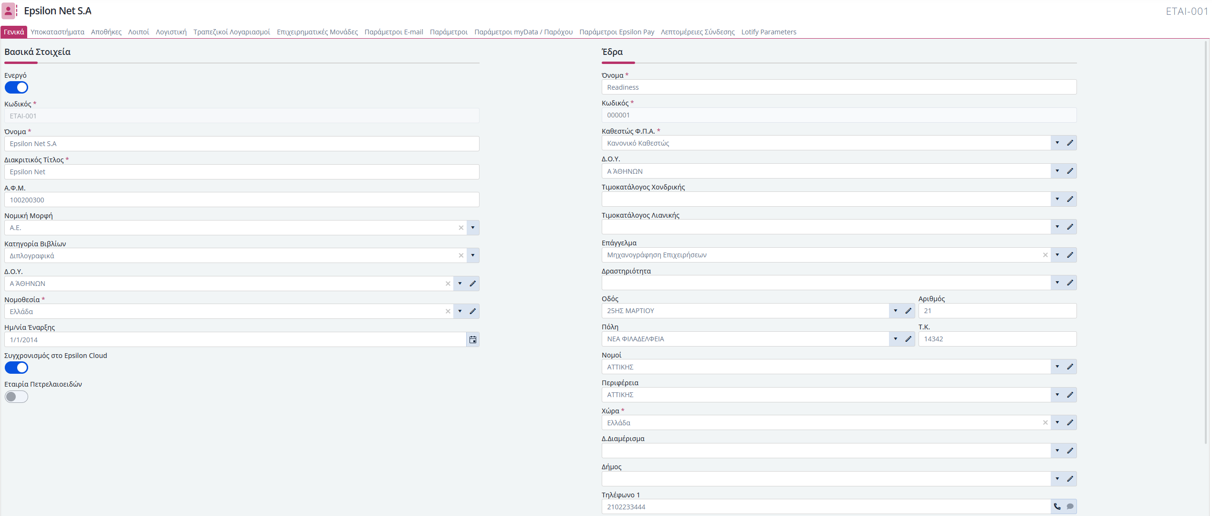
Task: Edit the Οδός street entry with the pencil
Action: coord(909,311)
